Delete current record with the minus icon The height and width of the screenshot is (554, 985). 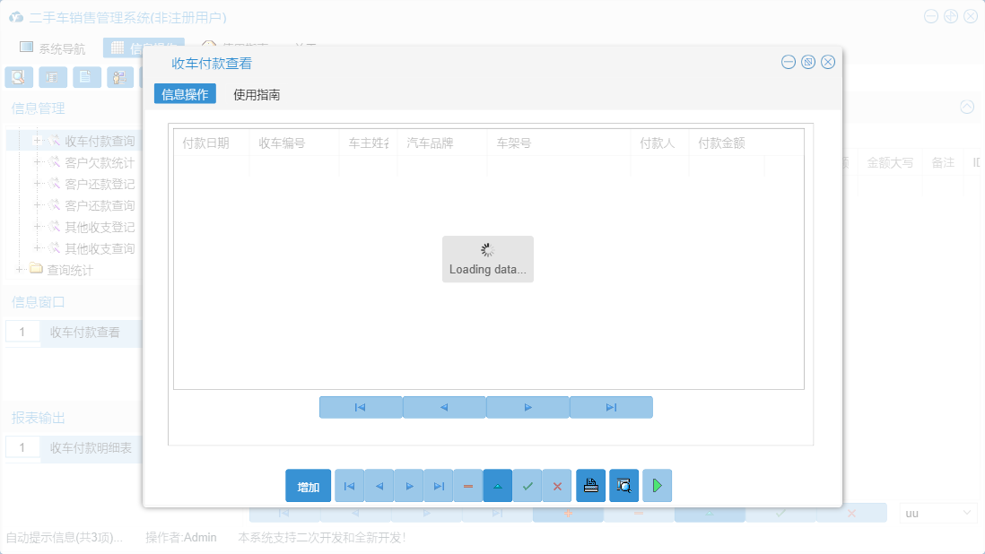pyautogui.click(x=467, y=485)
